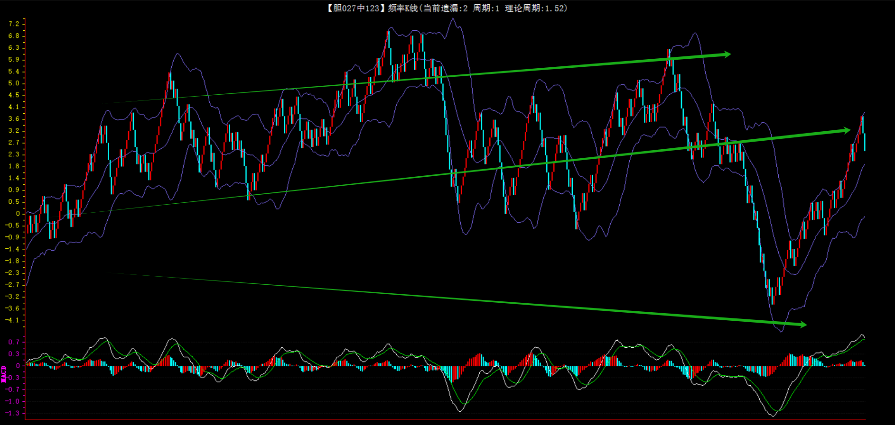Image resolution: width=895 pixels, height=425 pixels.
Task: Click the 理论周期:1.52 text in the title
Action: coord(536,8)
